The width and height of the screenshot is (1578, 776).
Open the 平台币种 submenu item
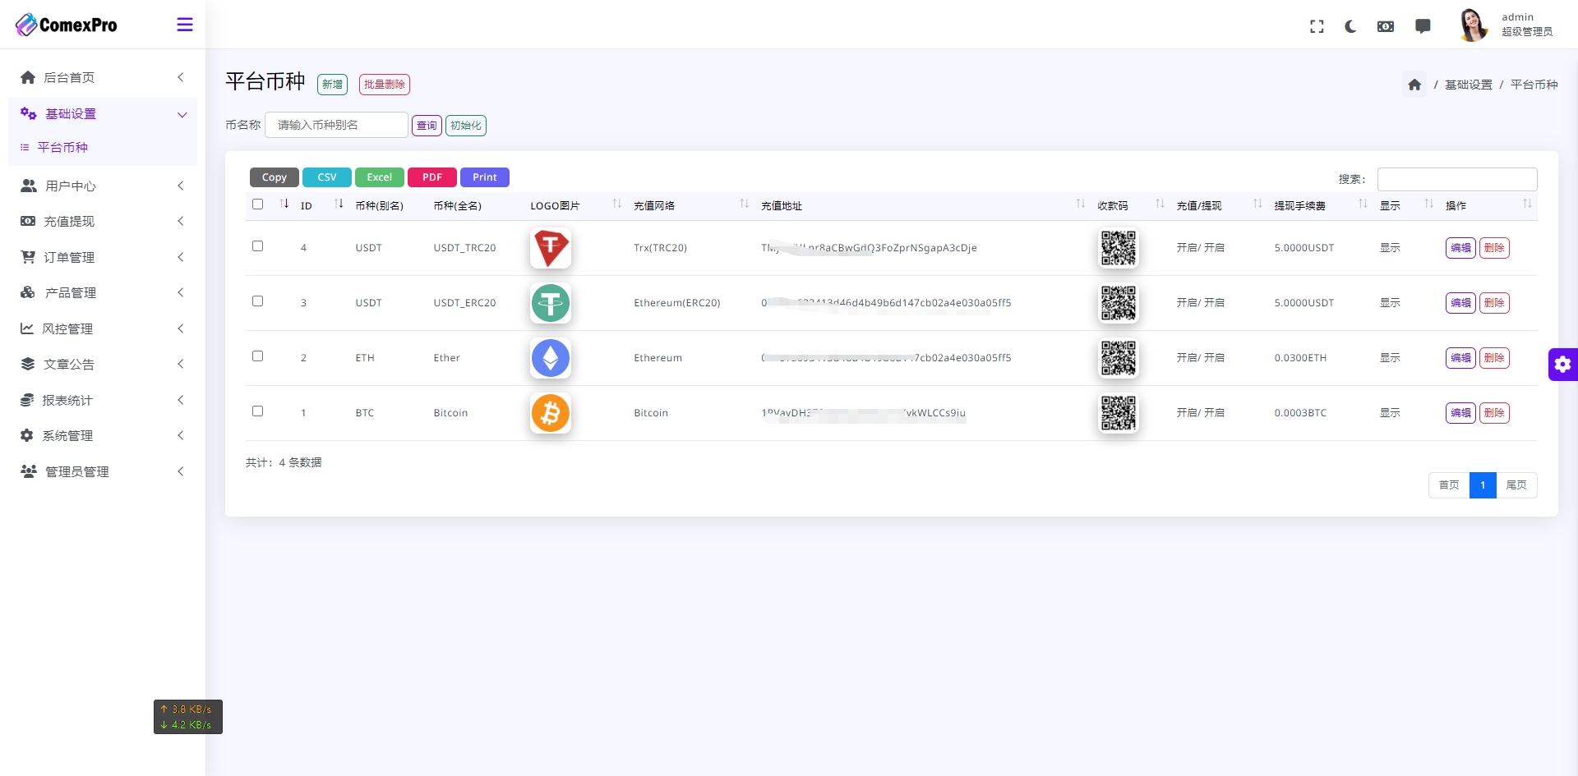pos(62,148)
